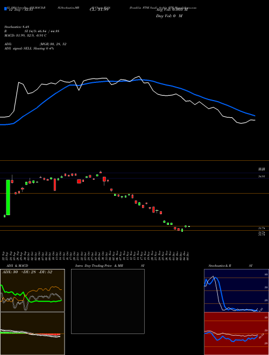
Task: Click the blue SMA legend square
Action: [x=5, y=9]
